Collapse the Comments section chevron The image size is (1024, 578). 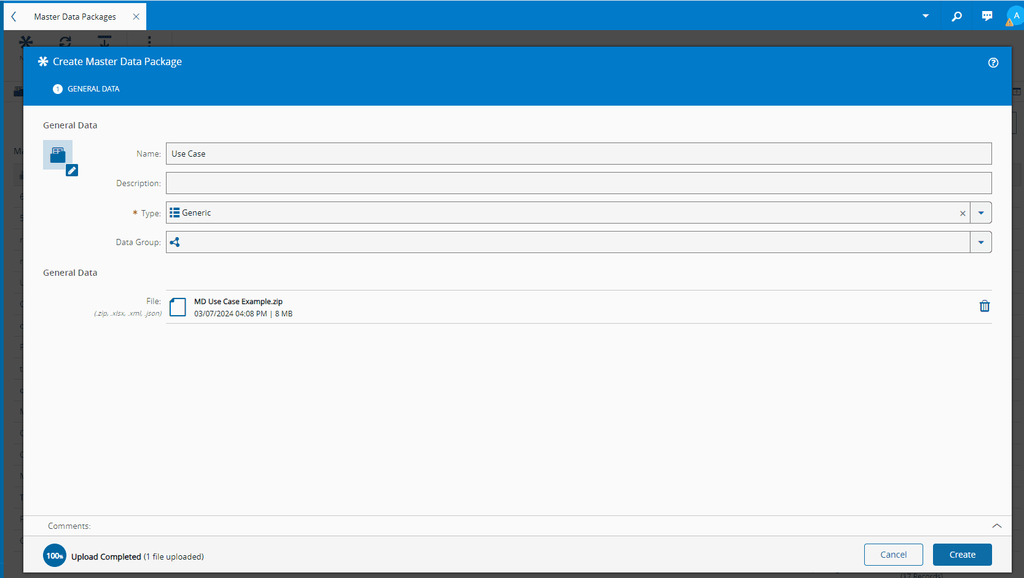coord(996,526)
